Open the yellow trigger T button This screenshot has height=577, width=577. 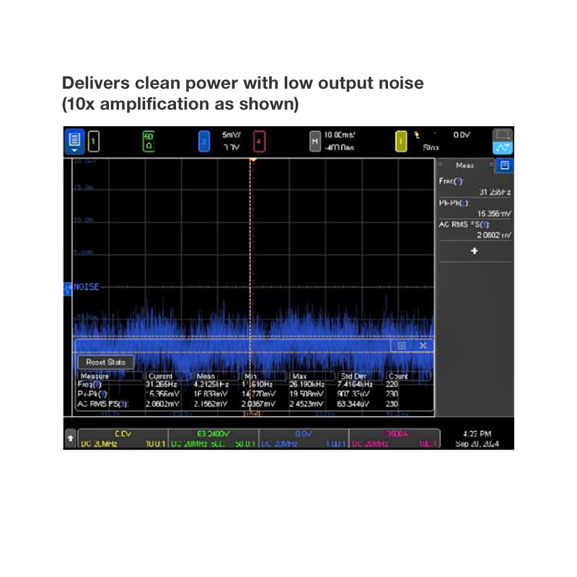point(401,141)
